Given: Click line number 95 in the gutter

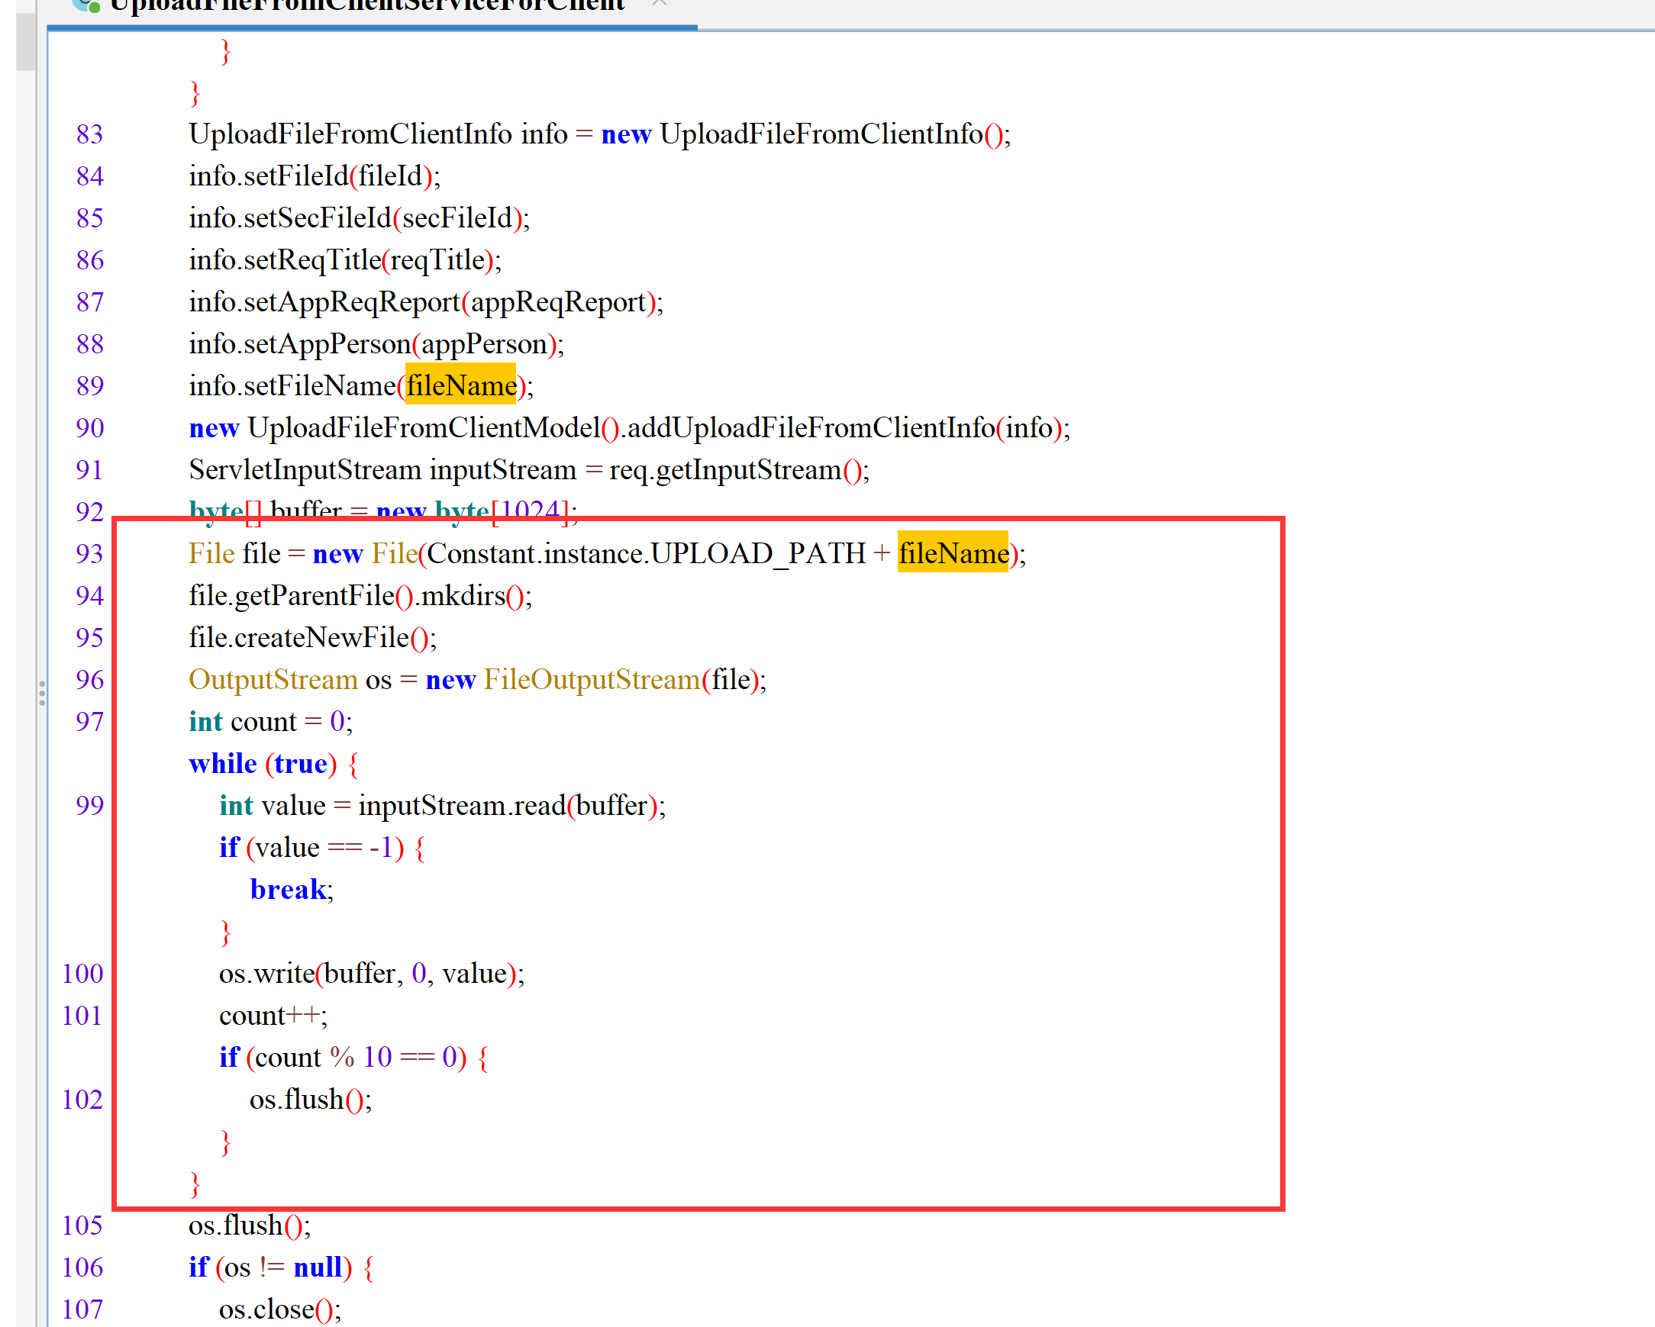Looking at the screenshot, I should point(90,637).
